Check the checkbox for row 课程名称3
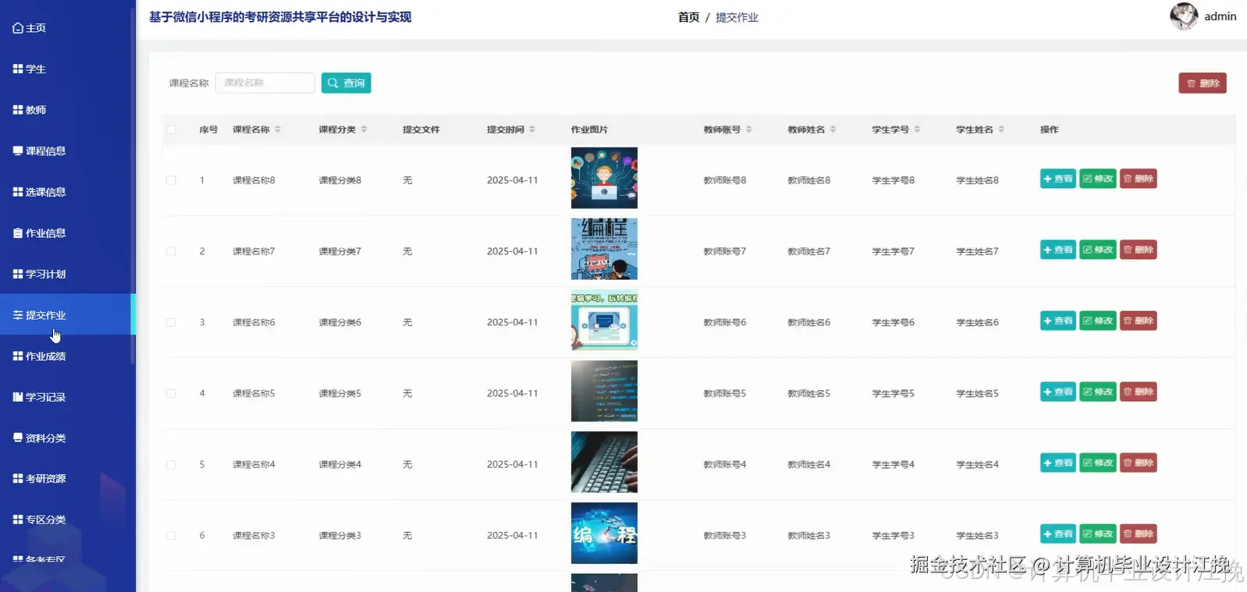Screen dimensions: 1247x592 tap(171, 535)
